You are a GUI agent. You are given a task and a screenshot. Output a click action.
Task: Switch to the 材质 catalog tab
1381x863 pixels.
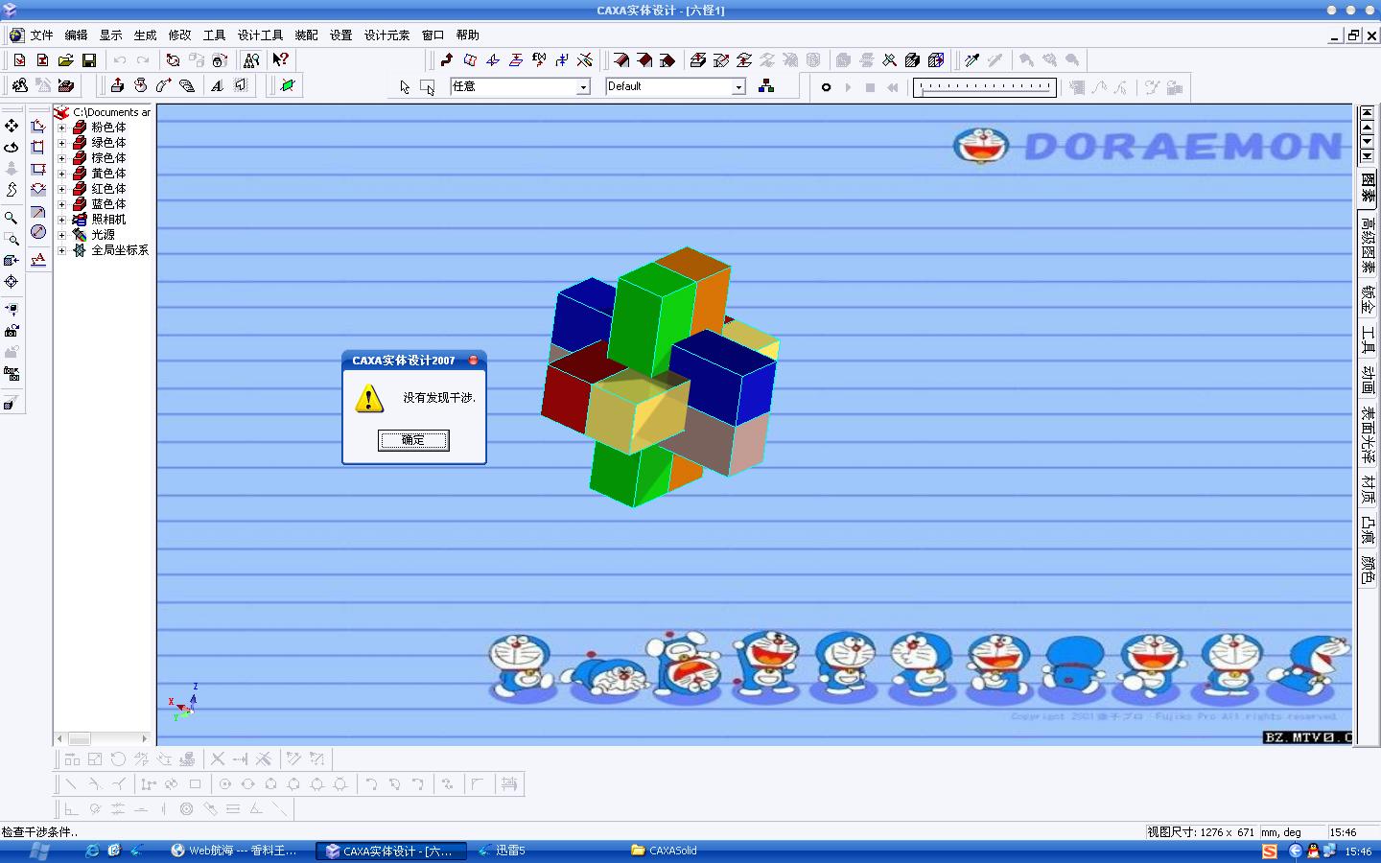pyautogui.click(x=1368, y=489)
